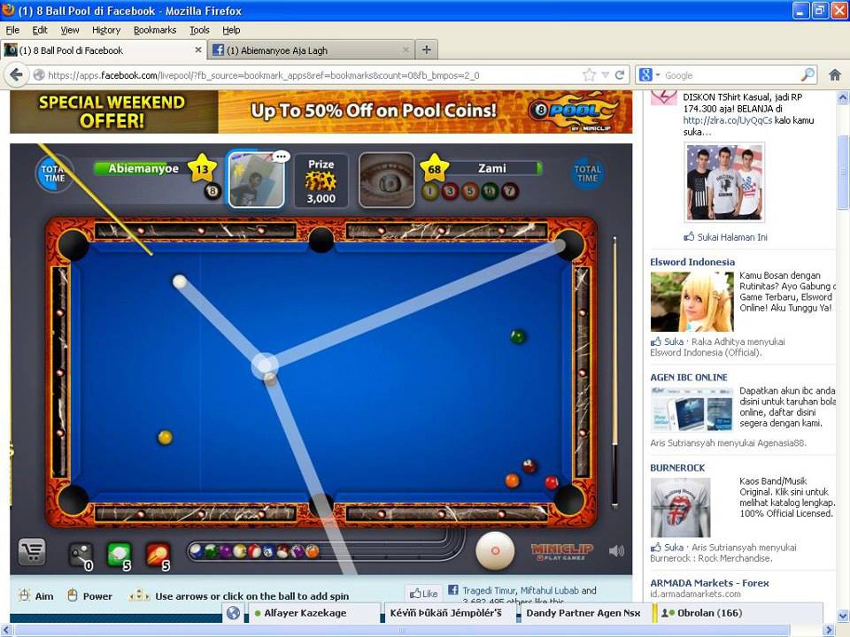Reload the page with the refresh icon
850x637 pixels.
coord(620,75)
